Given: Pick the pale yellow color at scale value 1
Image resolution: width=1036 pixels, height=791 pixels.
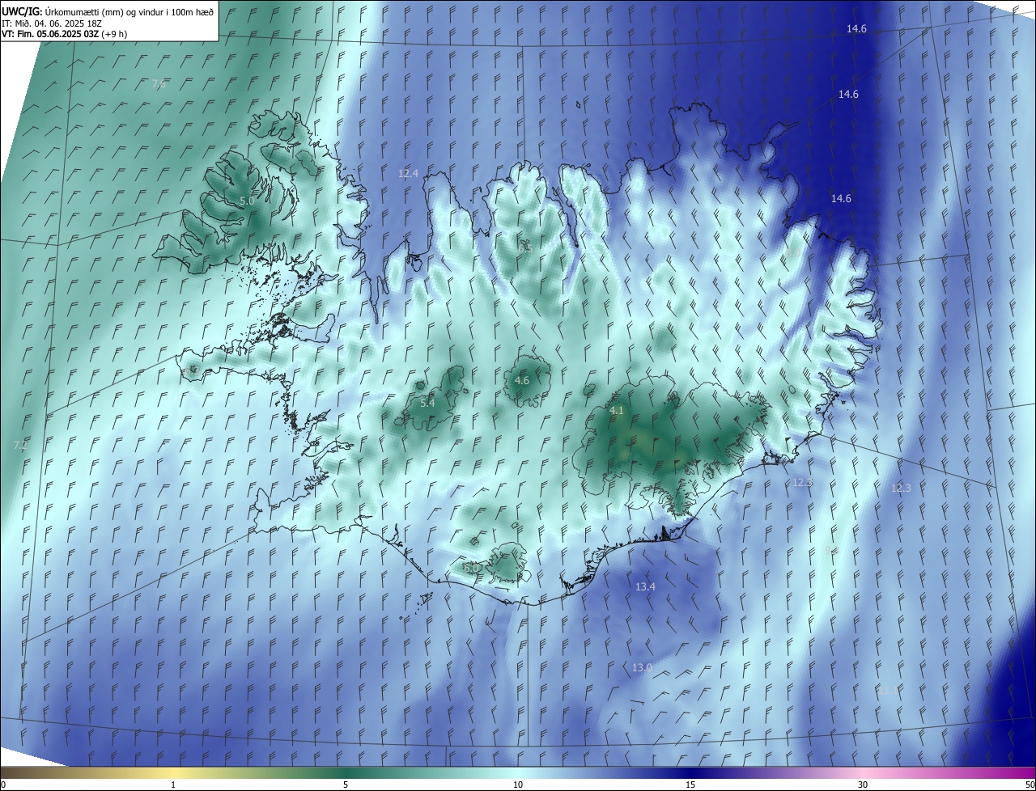Looking at the screenshot, I should tap(173, 772).
